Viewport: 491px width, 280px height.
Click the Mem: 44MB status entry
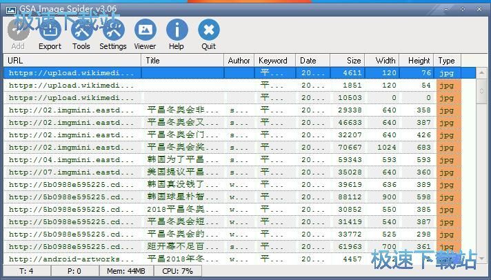(x=126, y=271)
